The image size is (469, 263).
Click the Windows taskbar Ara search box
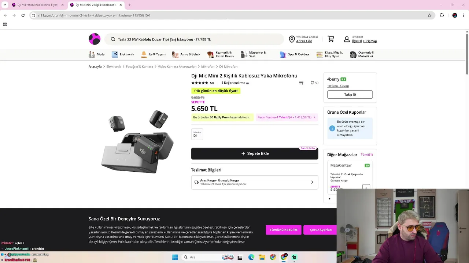click(x=207, y=257)
